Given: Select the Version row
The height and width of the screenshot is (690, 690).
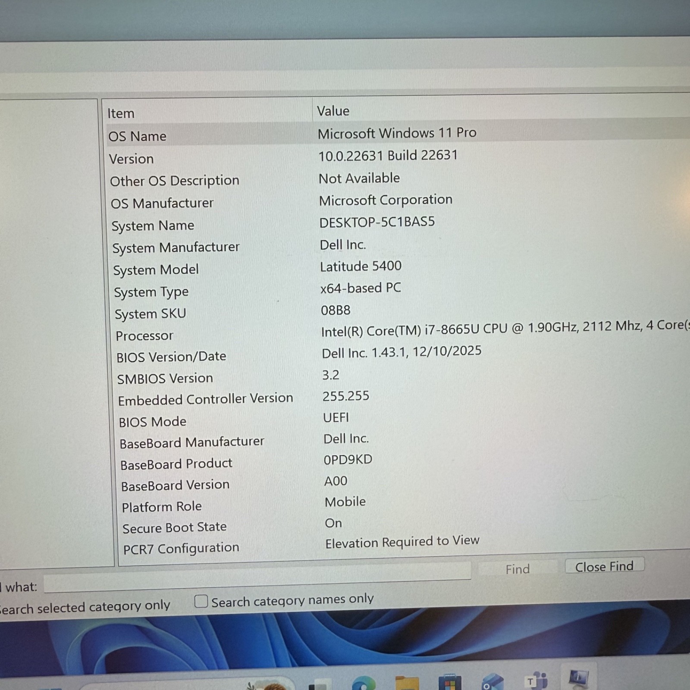Looking at the screenshot, I should tap(399, 157).
